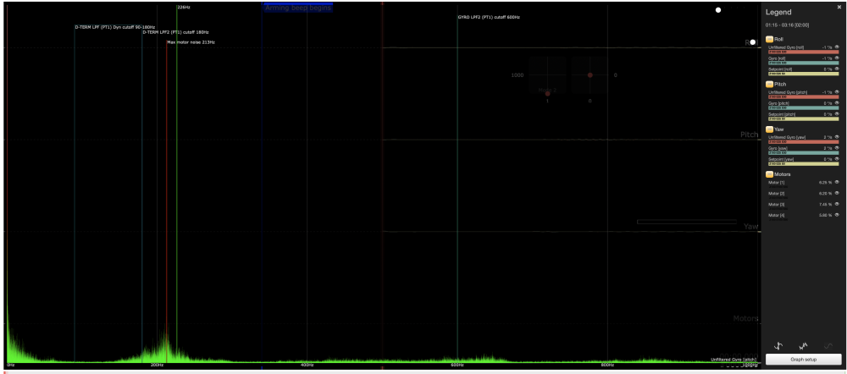
Task: Close the Legend panel
Action: tap(839, 8)
